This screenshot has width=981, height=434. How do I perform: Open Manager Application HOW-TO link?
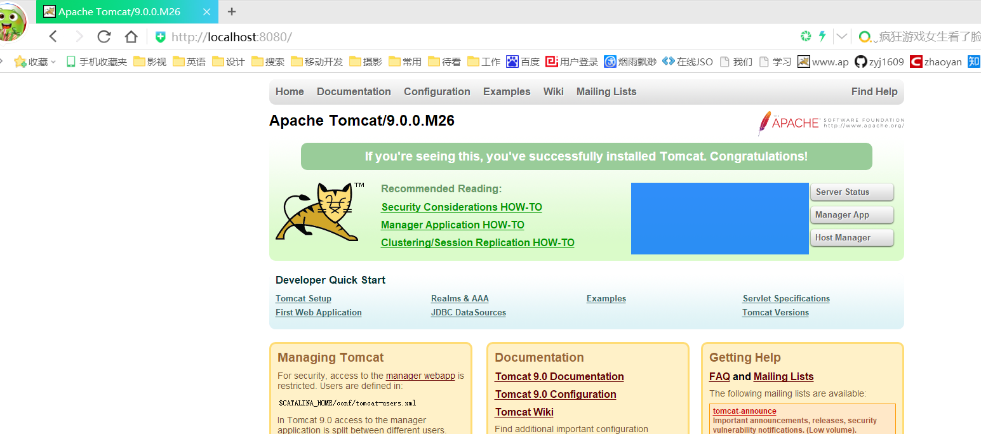click(453, 225)
